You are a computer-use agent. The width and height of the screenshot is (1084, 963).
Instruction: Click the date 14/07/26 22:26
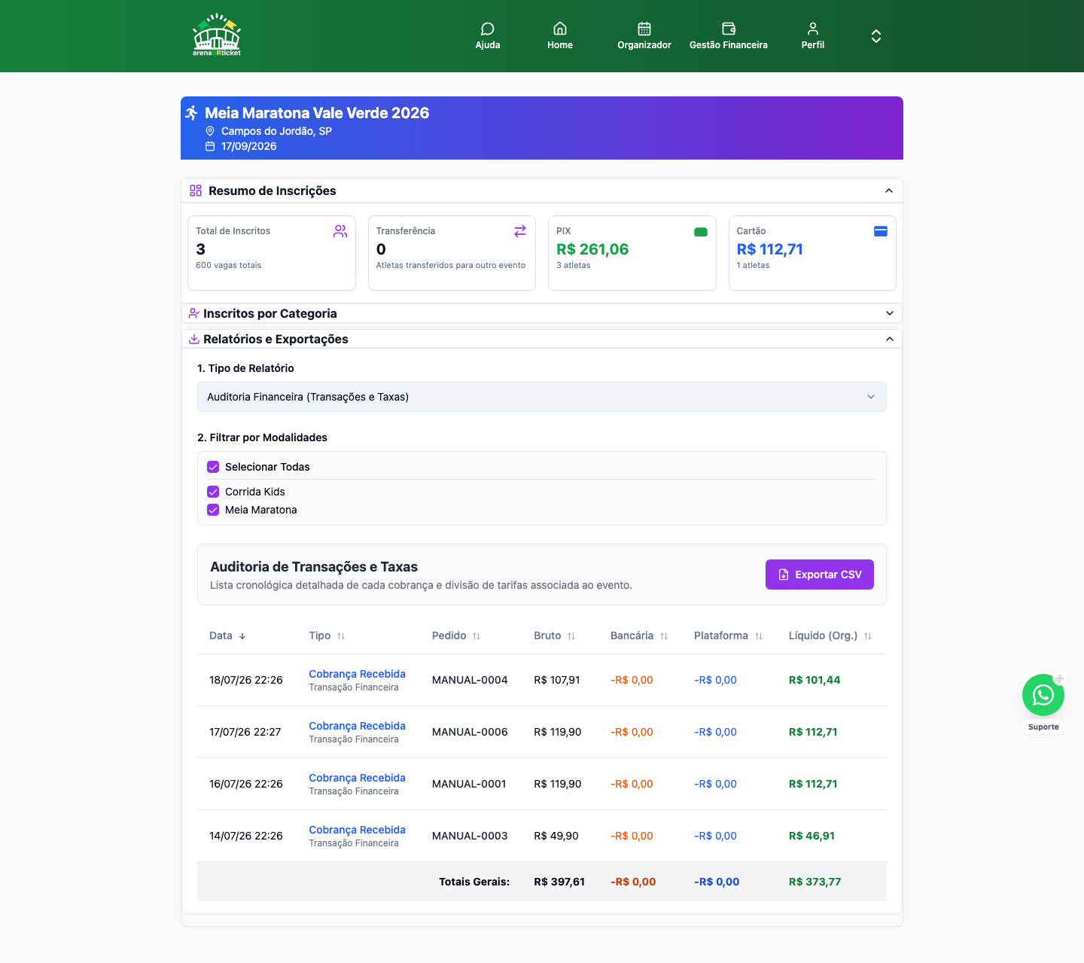tap(246, 836)
